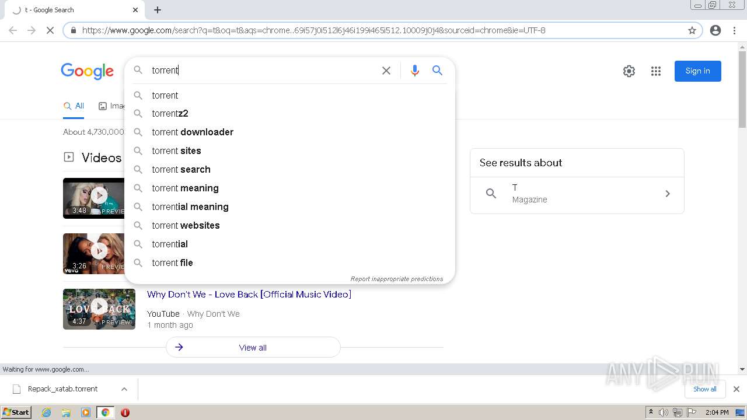Show hidden system tray icons
This screenshot has height=420, width=747.
pos(651,412)
